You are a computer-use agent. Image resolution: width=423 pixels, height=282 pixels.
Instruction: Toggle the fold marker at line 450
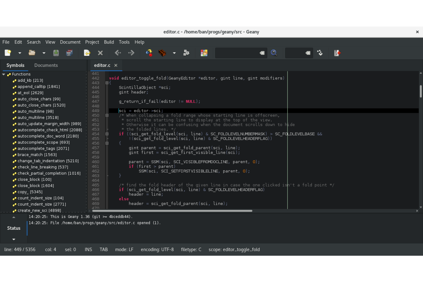click(107, 115)
